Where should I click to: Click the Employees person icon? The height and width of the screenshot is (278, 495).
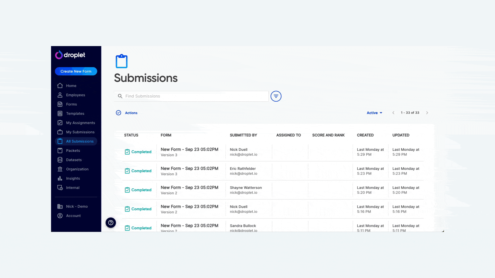pyautogui.click(x=60, y=95)
